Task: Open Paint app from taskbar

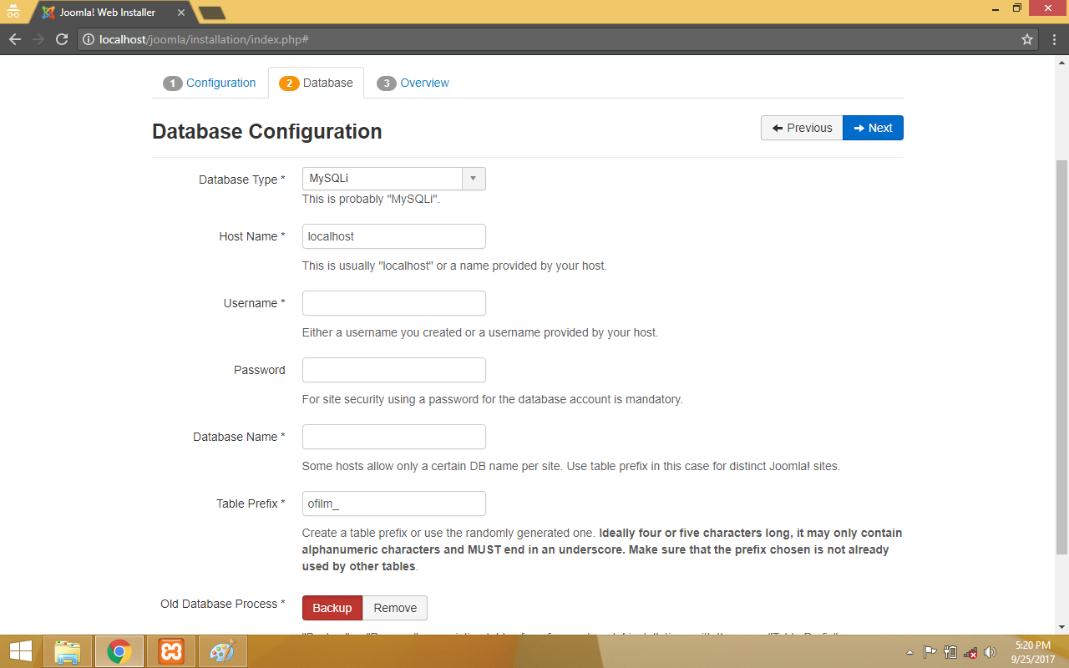Action: pyautogui.click(x=221, y=651)
